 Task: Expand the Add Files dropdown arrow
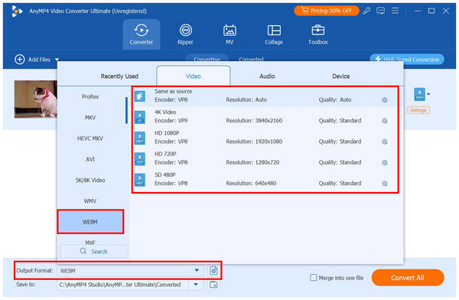pos(57,60)
